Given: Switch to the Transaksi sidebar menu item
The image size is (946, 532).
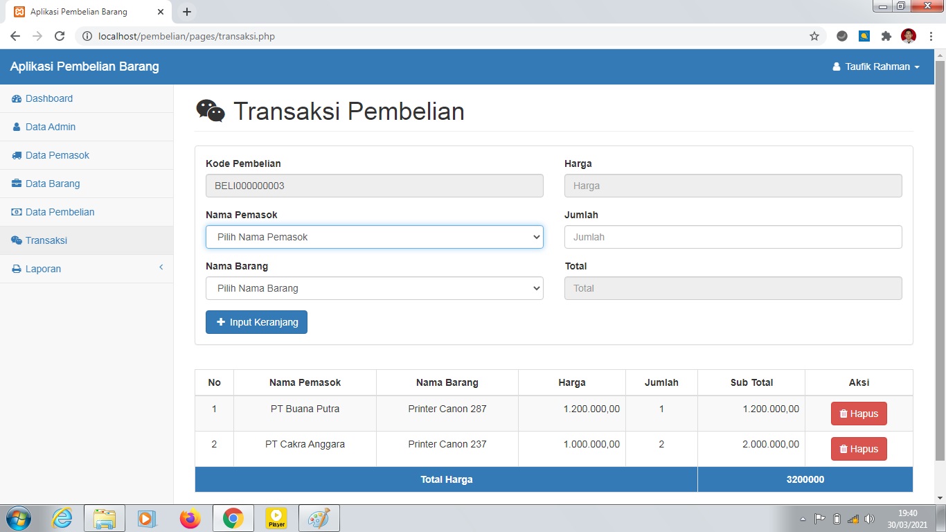Looking at the screenshot, I should [44, 240].
